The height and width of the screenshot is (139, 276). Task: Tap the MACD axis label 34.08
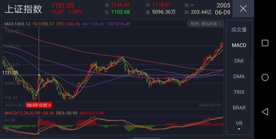[10, 120]
